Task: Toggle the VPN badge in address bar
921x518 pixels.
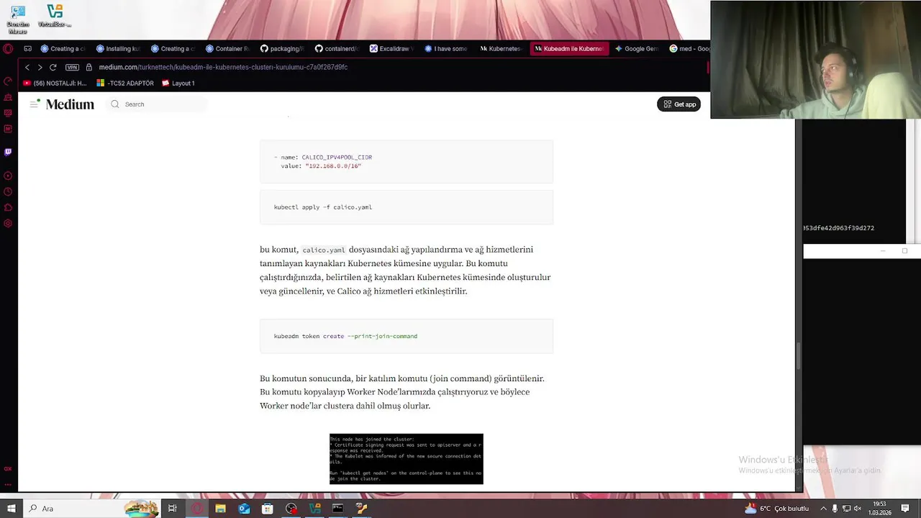Action: coord(72,67)
